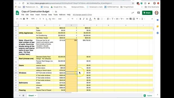Open the Arial font dropdown
Screen dimensions: 174x98
point(63,19)
